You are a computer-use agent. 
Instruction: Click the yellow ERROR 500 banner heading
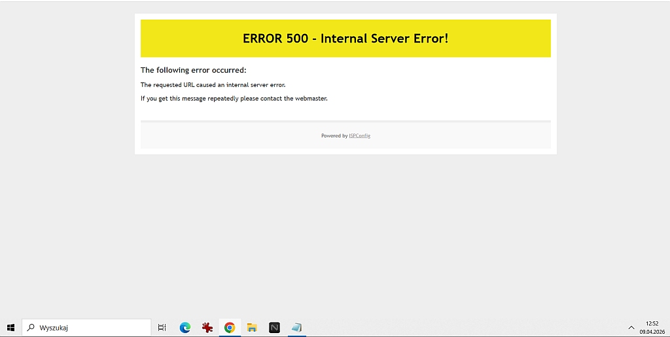pos(345,39)
